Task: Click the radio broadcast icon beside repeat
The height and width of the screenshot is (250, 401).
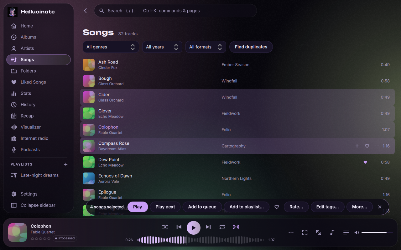Action: pos(236,227)
